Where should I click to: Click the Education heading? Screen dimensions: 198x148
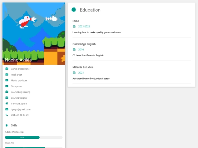tap(90, 10)
